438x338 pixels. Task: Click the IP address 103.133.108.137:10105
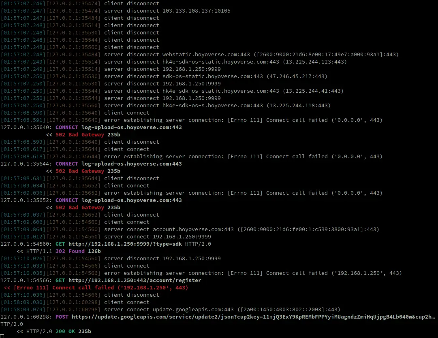(197, 11)
